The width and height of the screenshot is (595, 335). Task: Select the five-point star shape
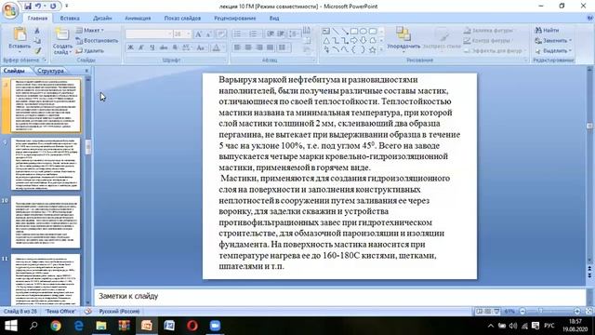point(372,49)
